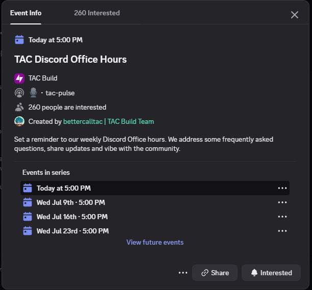Image resolution: width=312 pixels, height=290 pixels.
Task: Switch to the Event Info tab
Action: click(25, 13)
